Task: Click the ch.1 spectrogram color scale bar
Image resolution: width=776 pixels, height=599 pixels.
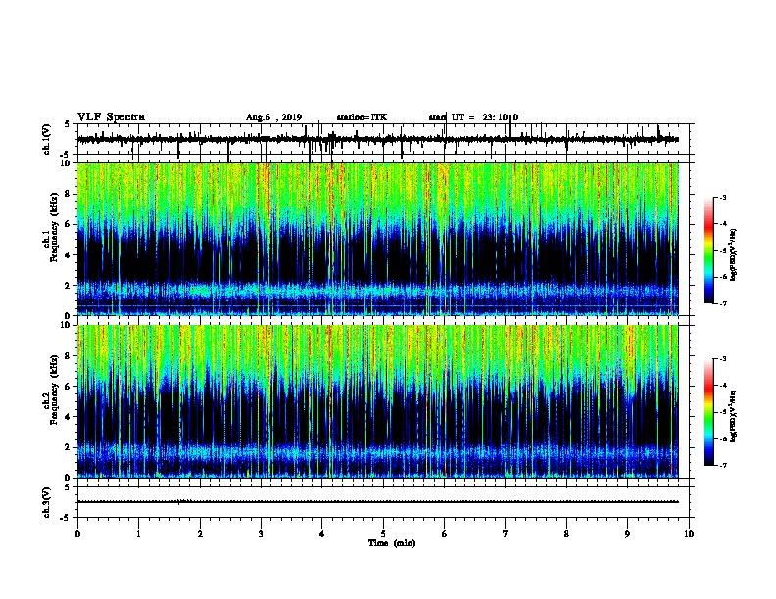Action: [708, 251]
